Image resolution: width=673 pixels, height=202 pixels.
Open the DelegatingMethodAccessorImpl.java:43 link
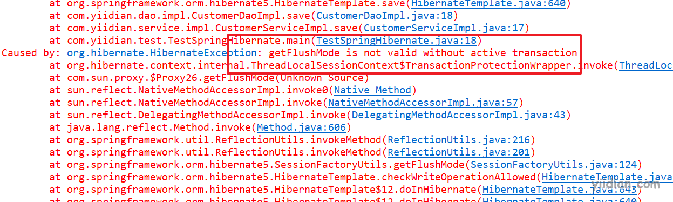point(458,115)
